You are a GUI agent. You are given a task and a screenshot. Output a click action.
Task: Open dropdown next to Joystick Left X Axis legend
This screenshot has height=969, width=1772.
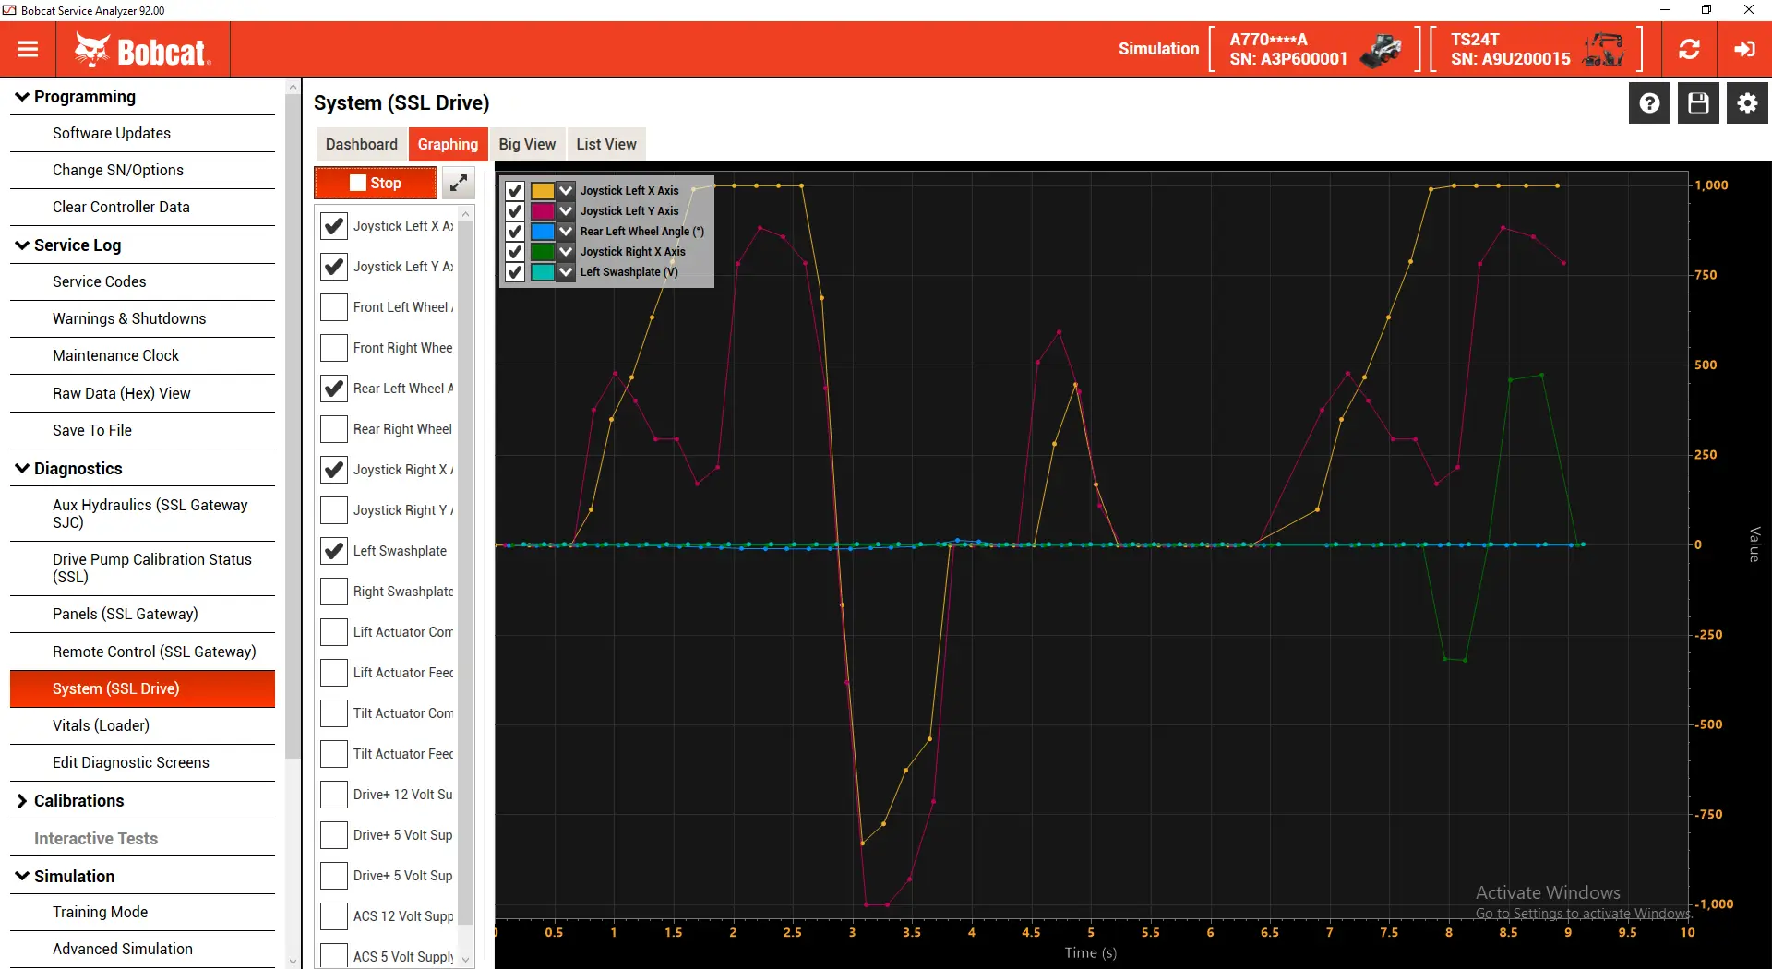point(566,191)
